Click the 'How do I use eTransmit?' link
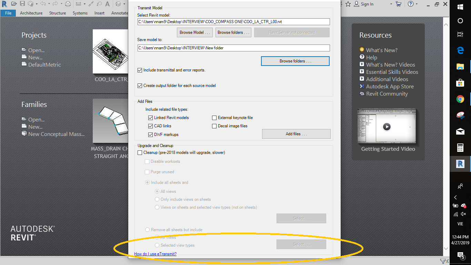Image resolution: width=471 pixels, height=265 pixels. pos(155,254)
